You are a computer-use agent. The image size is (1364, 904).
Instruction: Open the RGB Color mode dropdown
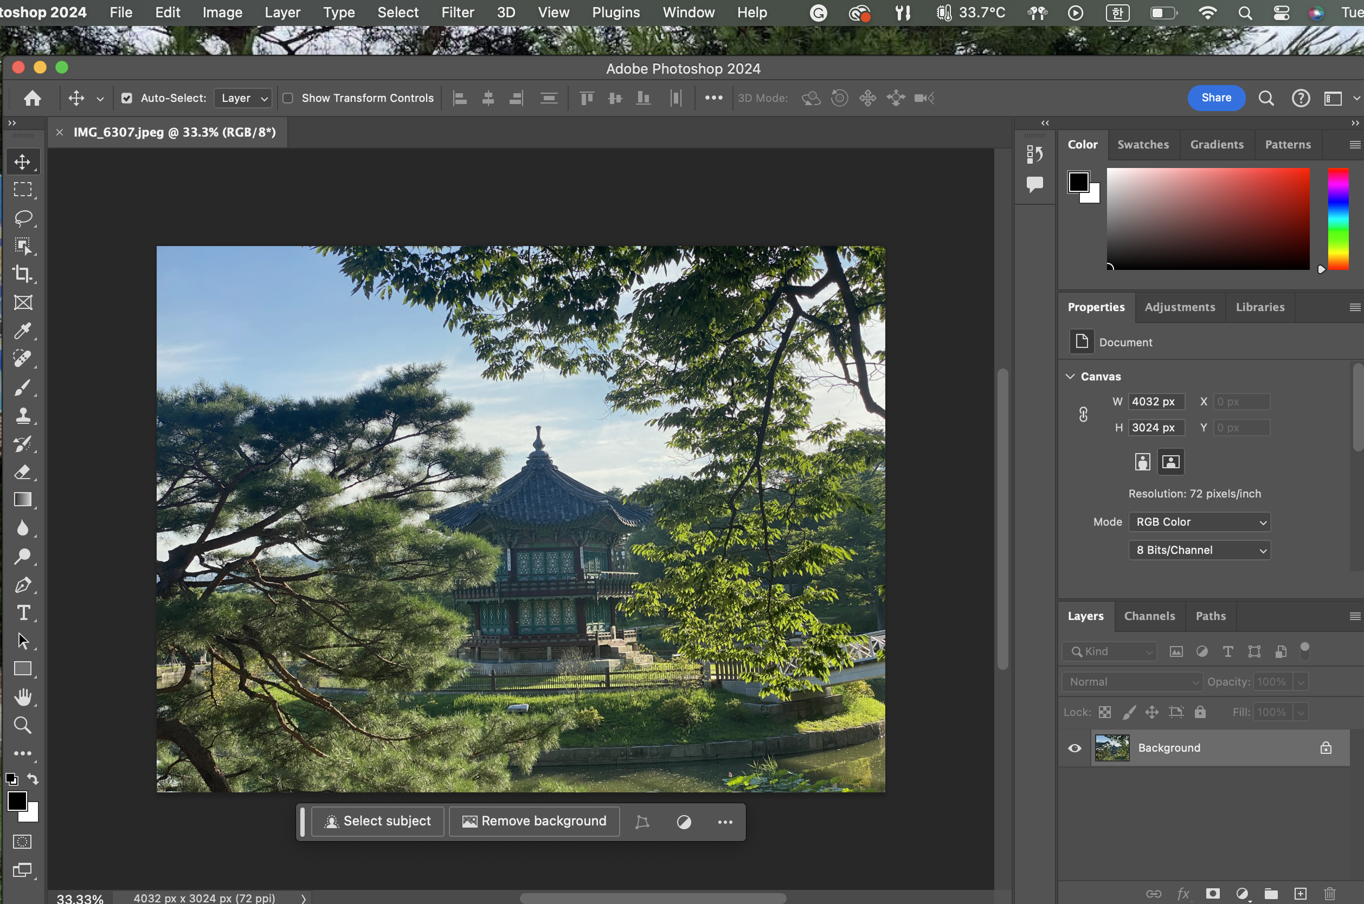pyautogui.click(x=1199, y=522)
